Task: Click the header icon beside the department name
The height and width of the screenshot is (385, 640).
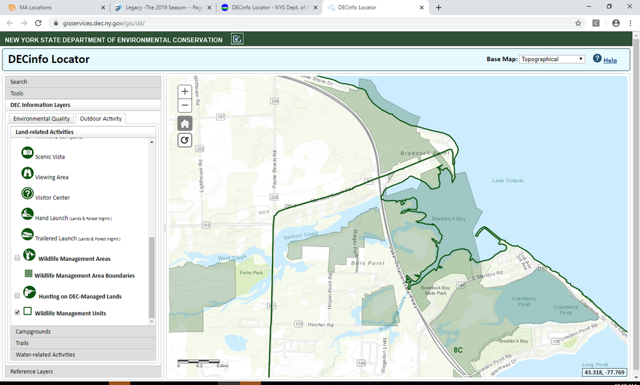Action: click(x=237, y=39)
